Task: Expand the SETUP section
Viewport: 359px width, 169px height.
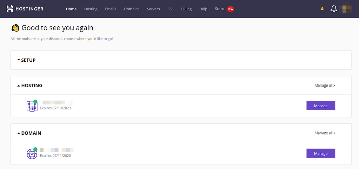Action: tap(27, 60)
